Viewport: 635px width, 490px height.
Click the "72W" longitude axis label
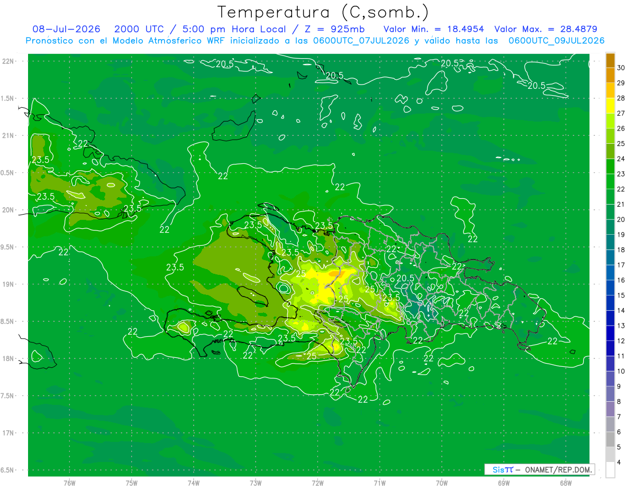pyautogui.click(x=317, y=483)
